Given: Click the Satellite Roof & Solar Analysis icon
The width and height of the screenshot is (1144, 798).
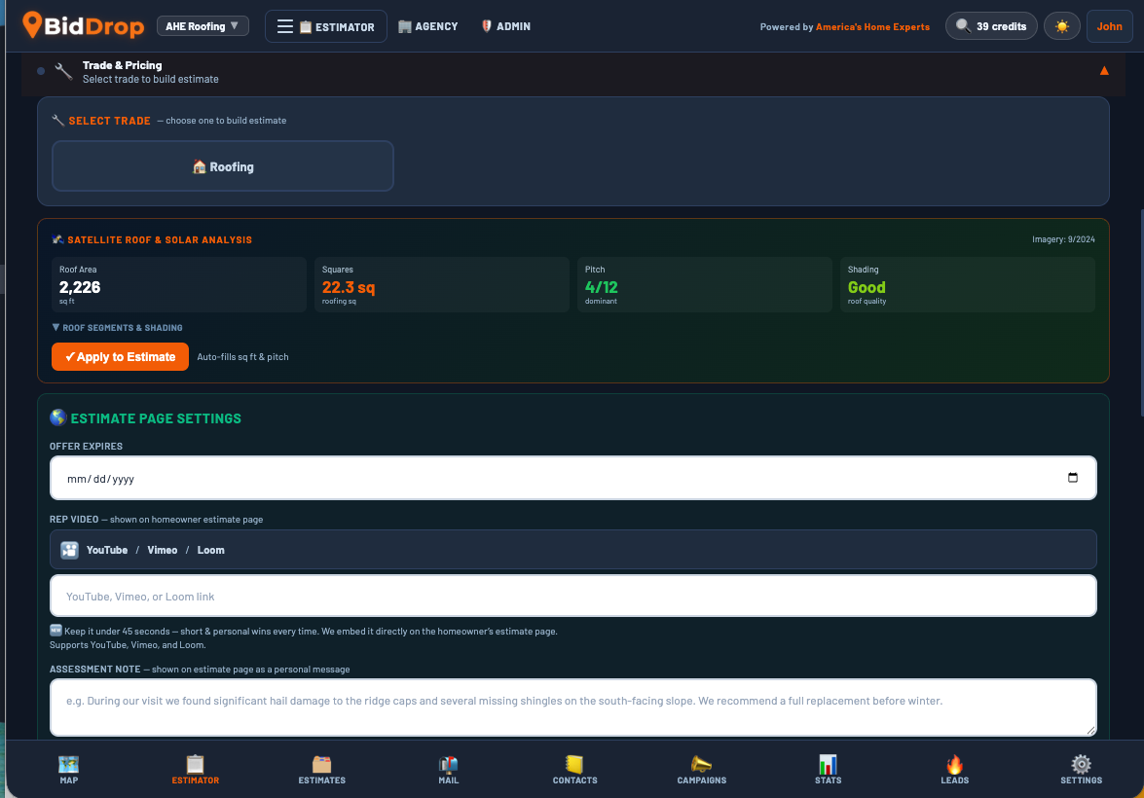Looking at the screenshot, I should pos(58,239).
